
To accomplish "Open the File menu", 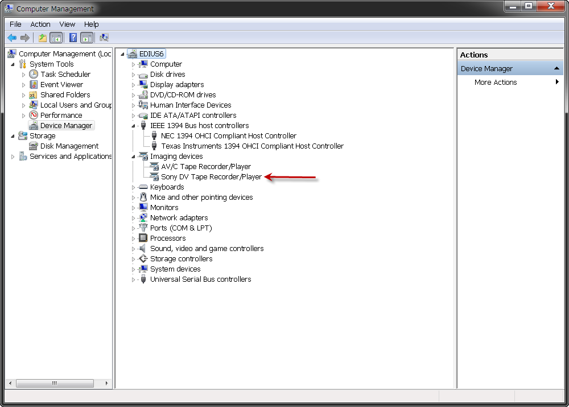I will pos(15,24).
